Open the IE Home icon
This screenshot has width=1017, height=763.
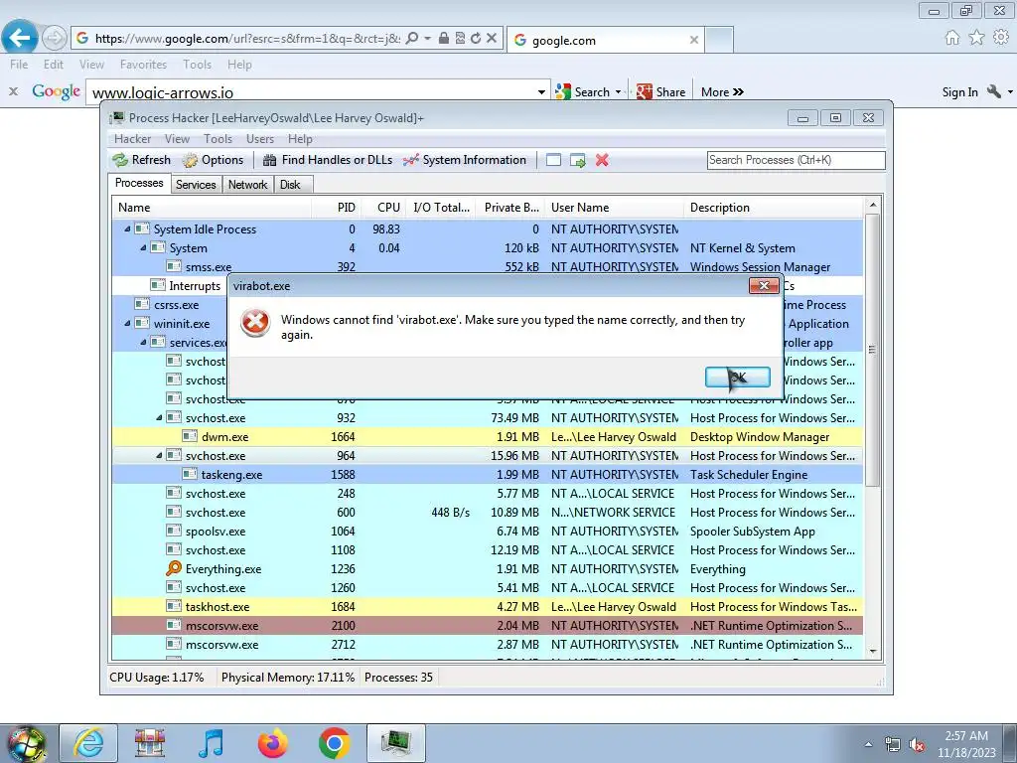[x=951, y=38]
